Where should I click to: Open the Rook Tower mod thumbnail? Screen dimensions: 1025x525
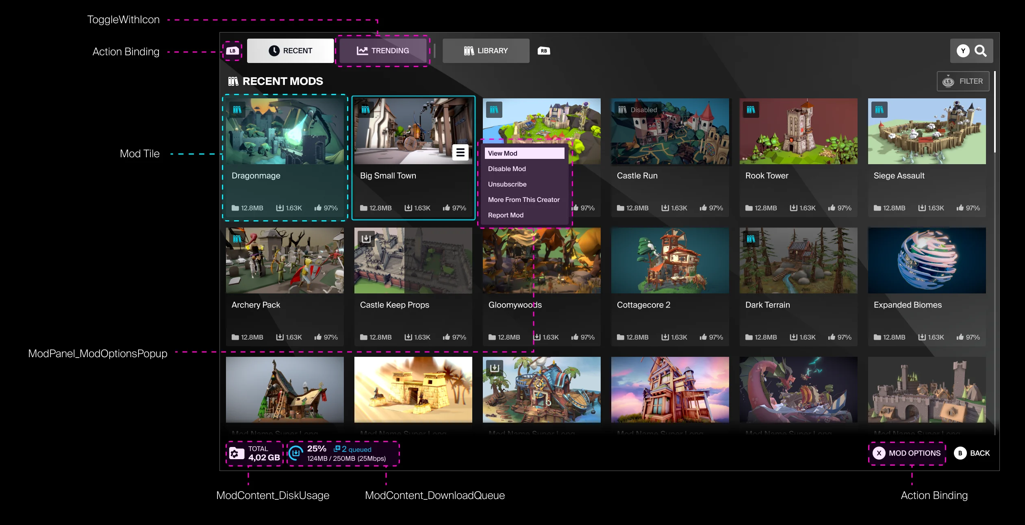pos(798,131)
